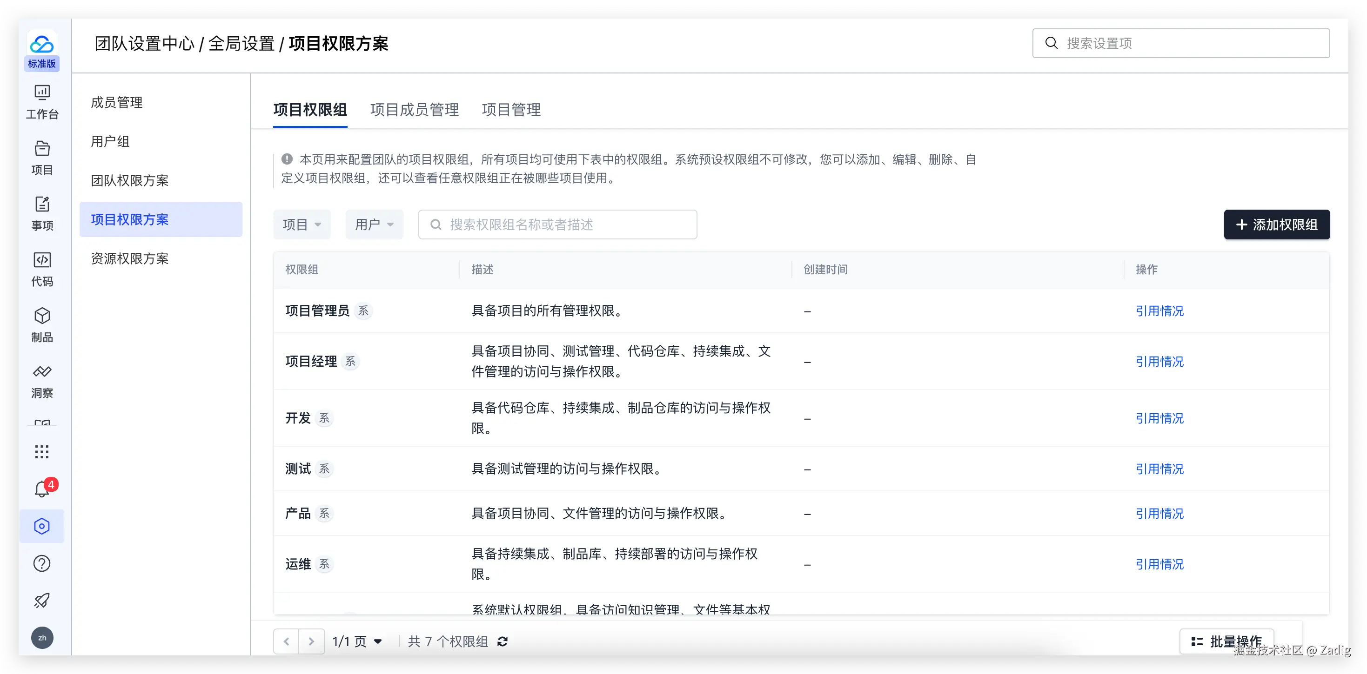Open the 代码 code sidebar icon
Screen dimensions: 1367x674
pos(42,270)
